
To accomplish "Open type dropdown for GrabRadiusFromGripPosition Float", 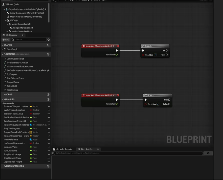I will click(x=34, y=117).
